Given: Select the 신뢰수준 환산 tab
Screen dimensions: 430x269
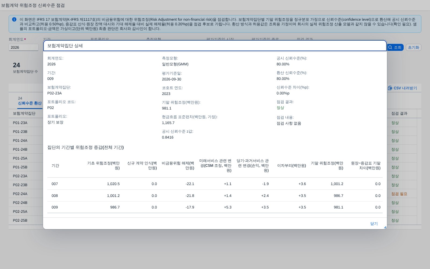Looking at the screenshot, I should click(30, 103).
